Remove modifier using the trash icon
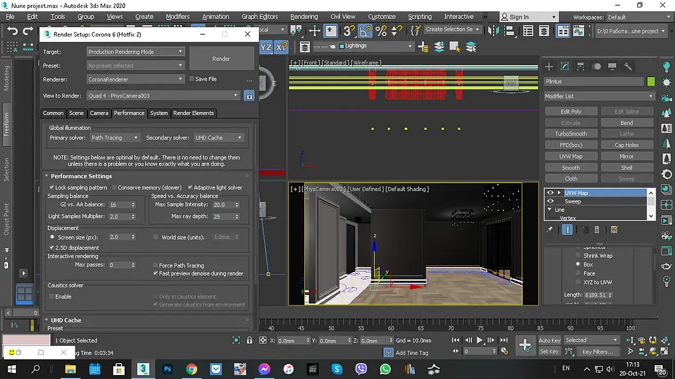675x379 pixels. tap(597, 230)
